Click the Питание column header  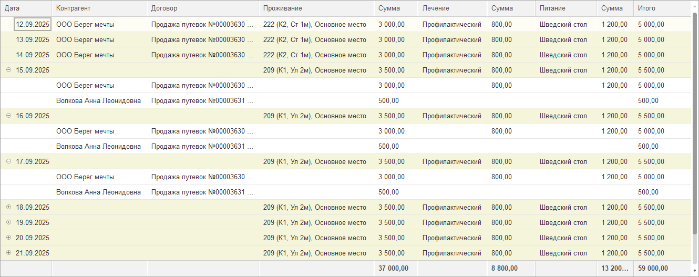coord(566,8)
